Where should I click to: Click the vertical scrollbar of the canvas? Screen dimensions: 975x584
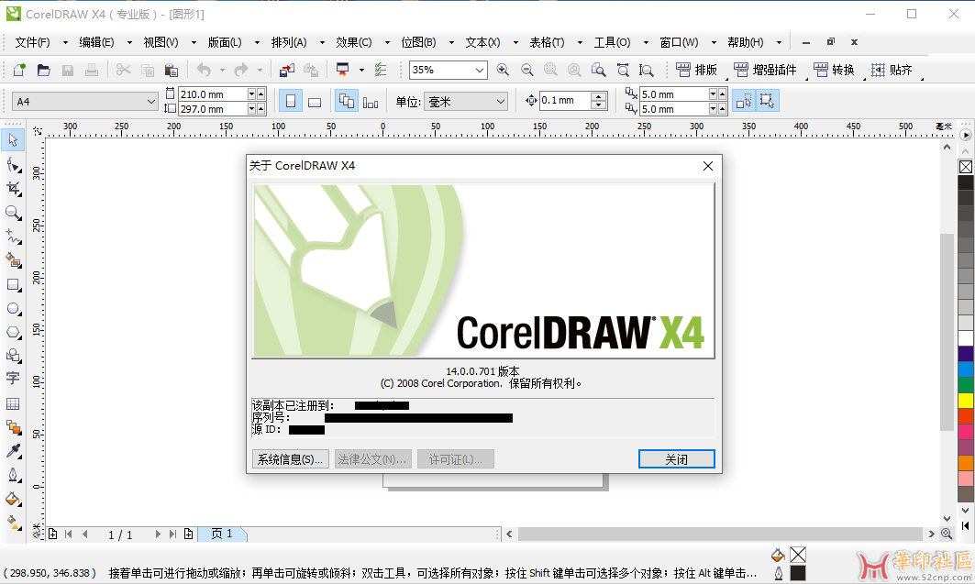coord(947,333)
